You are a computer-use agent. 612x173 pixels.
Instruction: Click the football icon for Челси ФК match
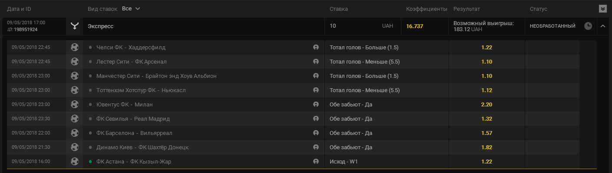pyautogui.click(x=75, y=48)
